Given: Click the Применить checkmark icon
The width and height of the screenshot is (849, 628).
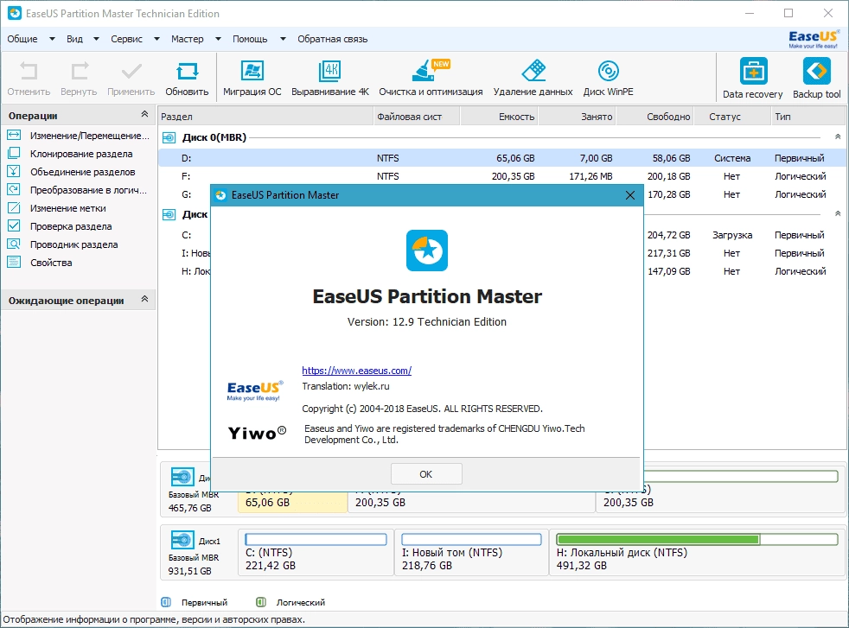Looking at the screenshot, I should (x=131, y=72).
